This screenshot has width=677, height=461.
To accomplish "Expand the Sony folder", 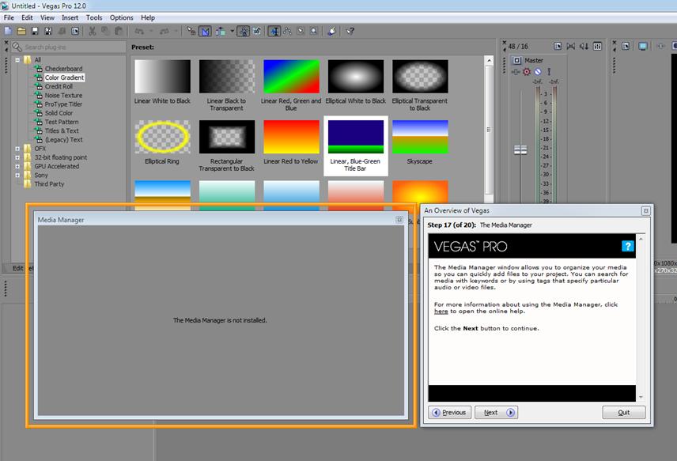I will pos(17,176).
